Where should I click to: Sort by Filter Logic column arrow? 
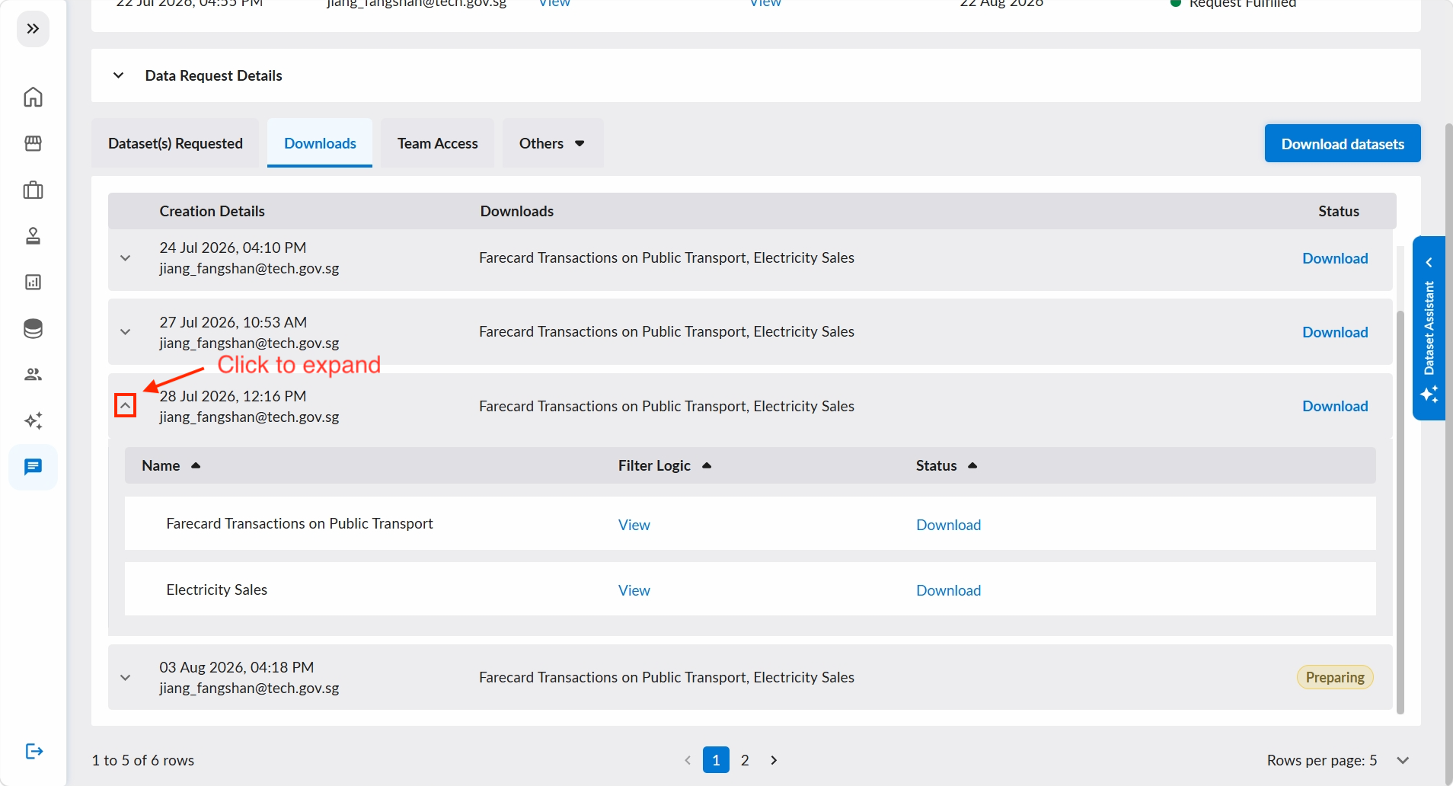(707, 465)
